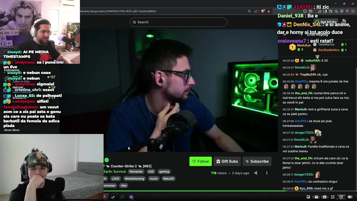Select the LDOE tag
Image resolution: width=357 pixels, height=201 pixels.
pos(115,179)
